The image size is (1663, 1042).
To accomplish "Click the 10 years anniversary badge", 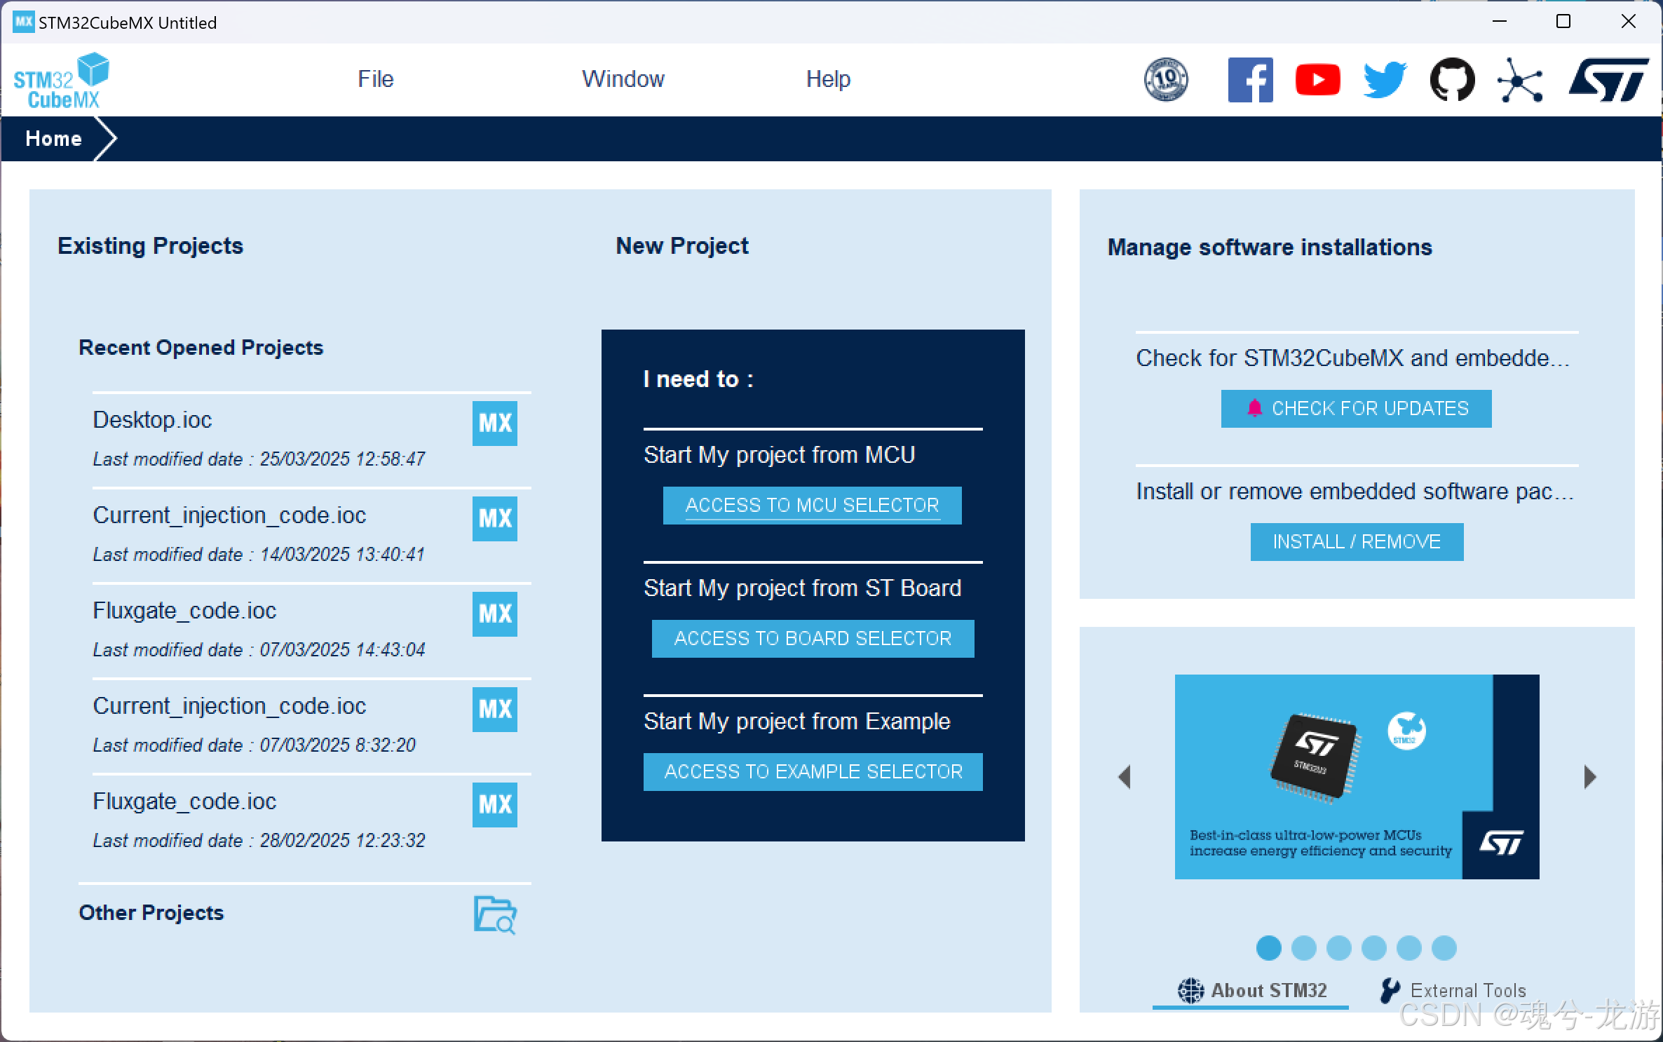I will click(1166, 80).
